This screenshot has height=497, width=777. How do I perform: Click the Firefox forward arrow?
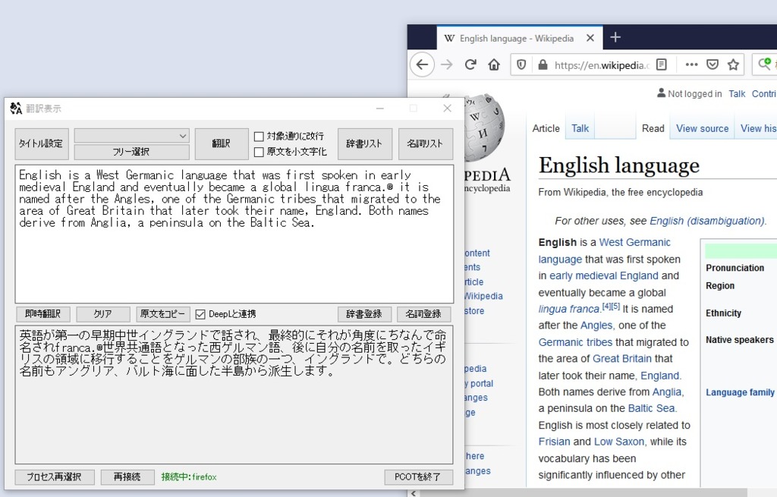[x=447, y=64]
